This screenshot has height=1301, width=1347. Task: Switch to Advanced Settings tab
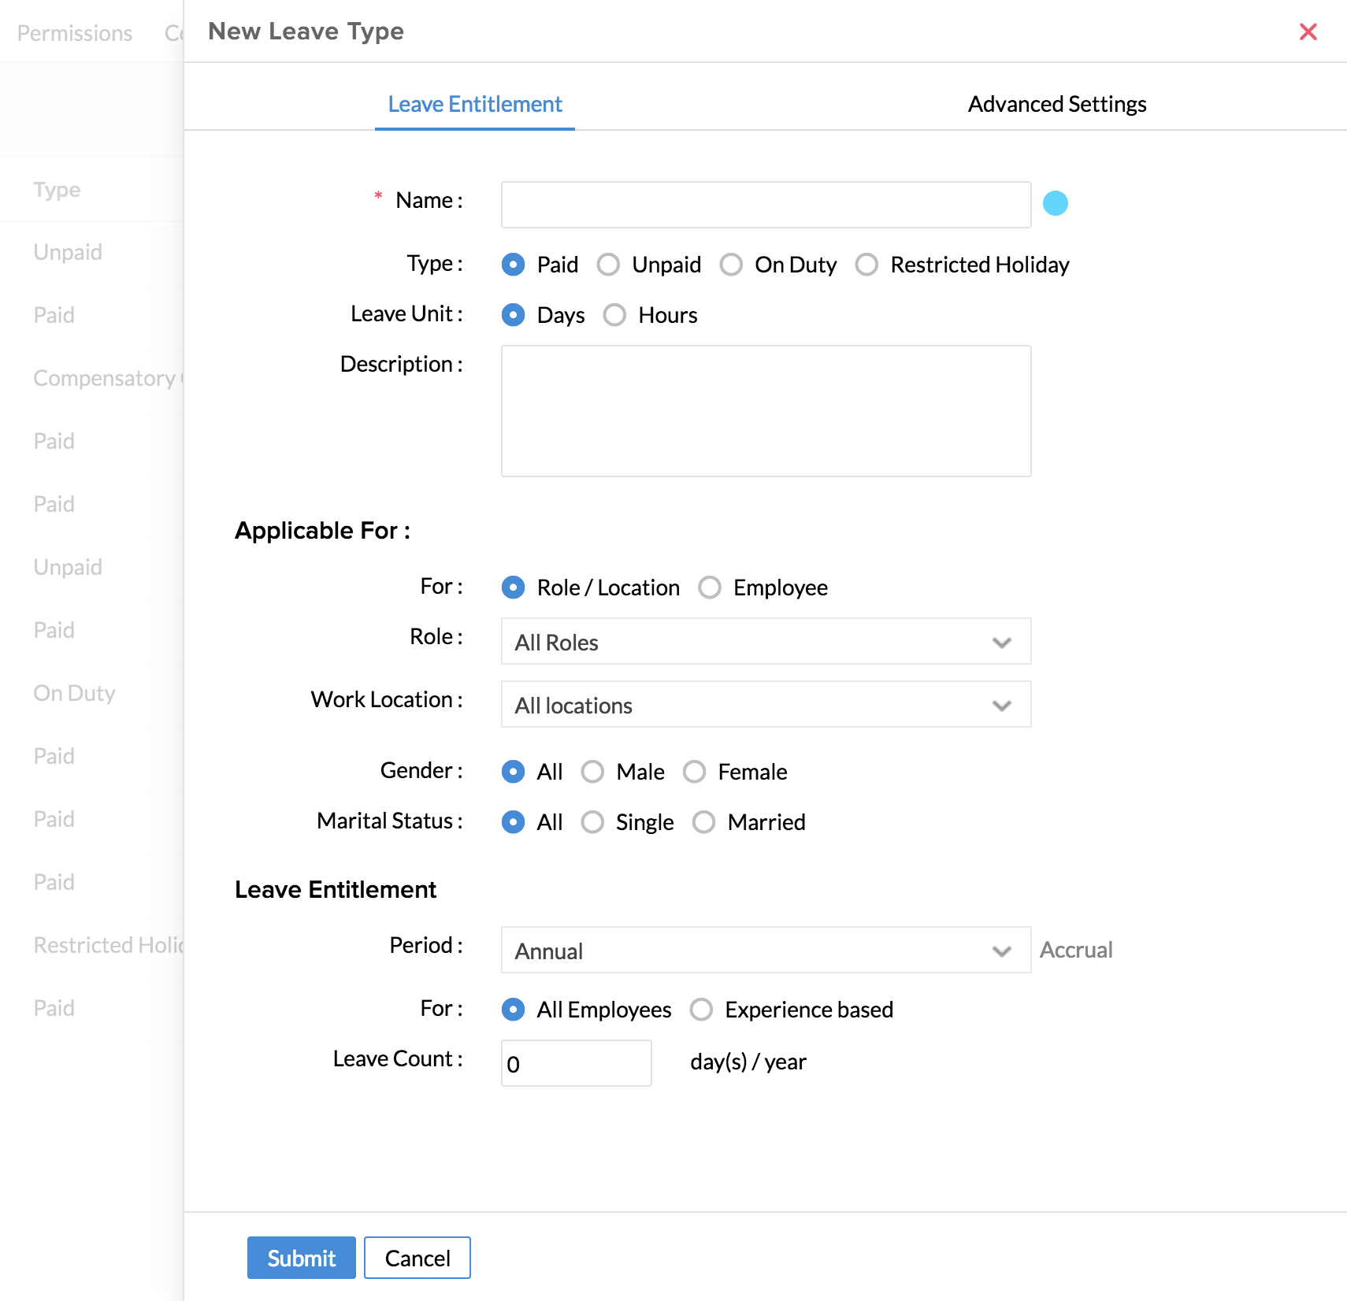1056,104
